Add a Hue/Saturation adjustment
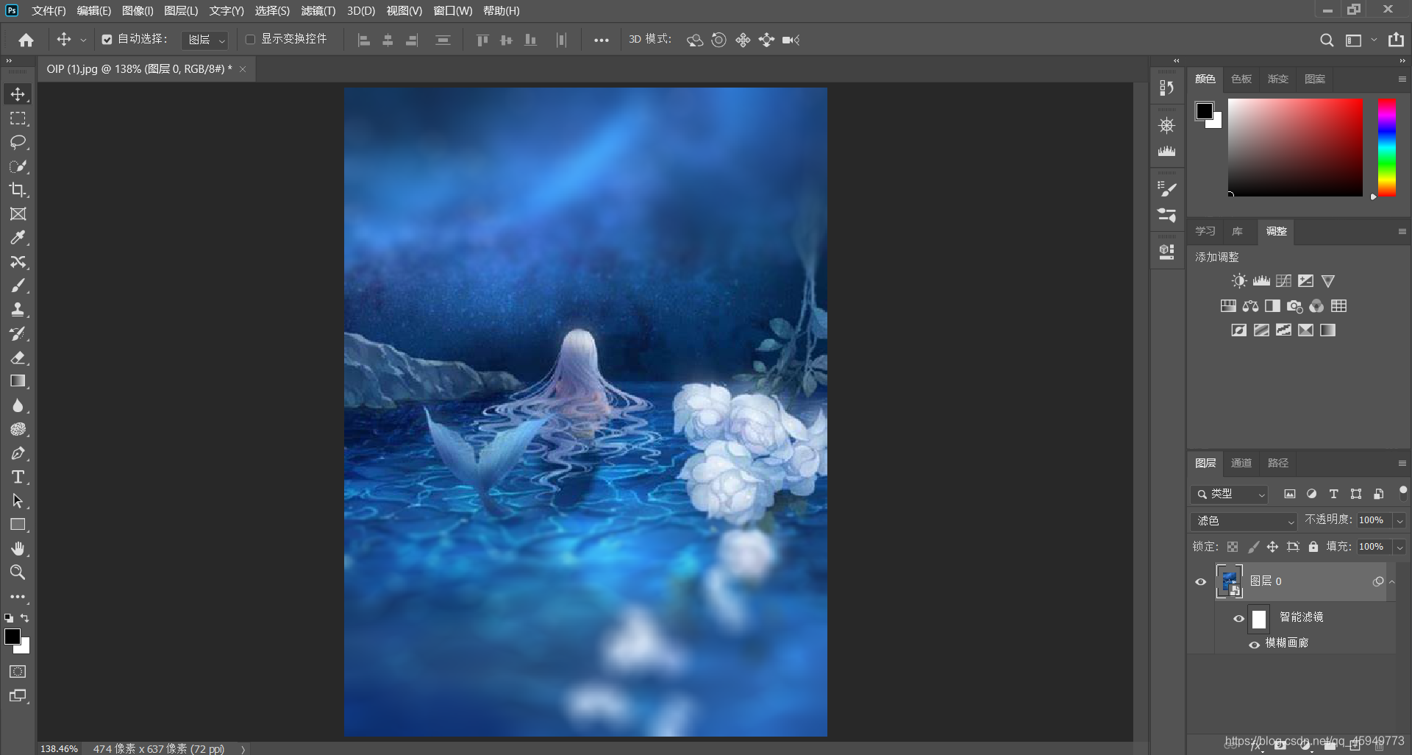 point(1228,306)
